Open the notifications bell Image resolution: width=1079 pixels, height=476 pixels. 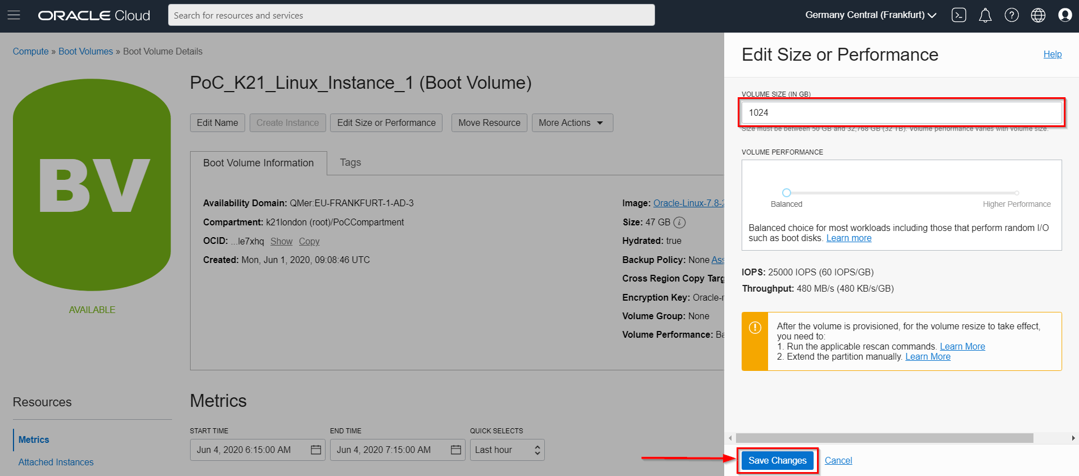985,15
